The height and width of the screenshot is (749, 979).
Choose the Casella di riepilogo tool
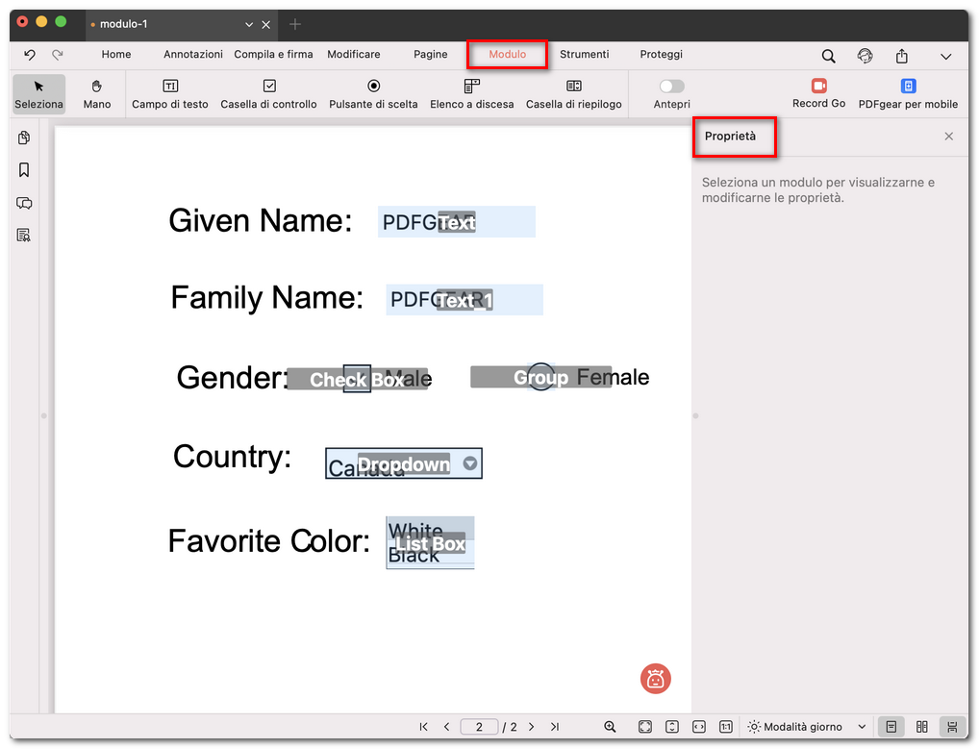(573, 93)
